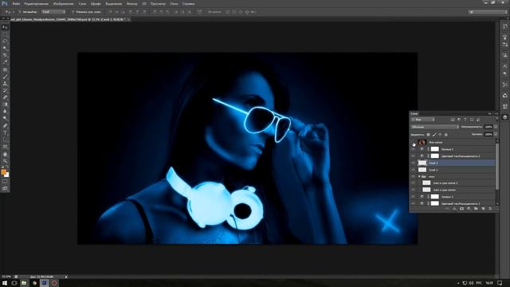Select the Rectangular Marquee tool
The height and width of the screenshot is (287, 510).
5,34
